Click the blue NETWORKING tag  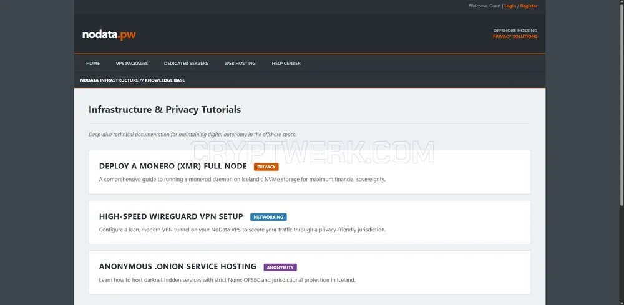pos(268,217)
